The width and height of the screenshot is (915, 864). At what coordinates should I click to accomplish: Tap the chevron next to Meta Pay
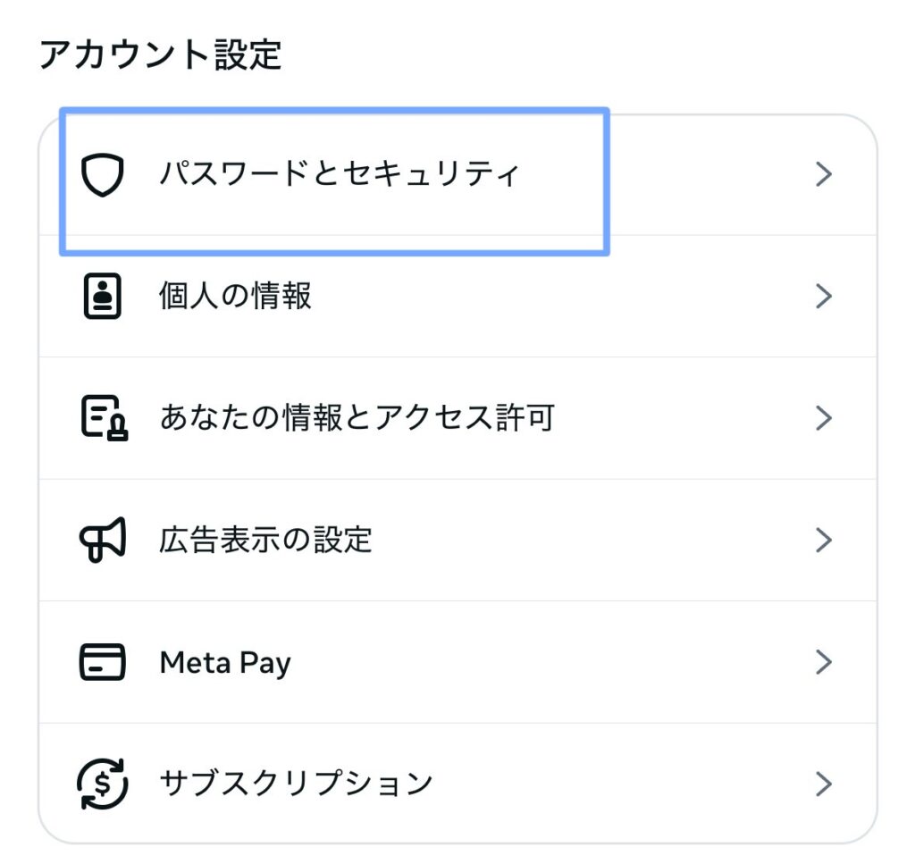tap(824, 662)
